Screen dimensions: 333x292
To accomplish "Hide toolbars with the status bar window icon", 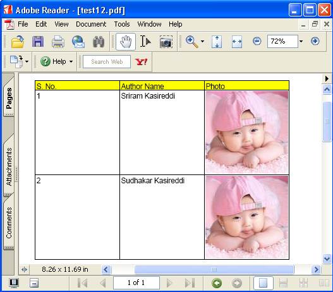I will [x=34, y=283].
